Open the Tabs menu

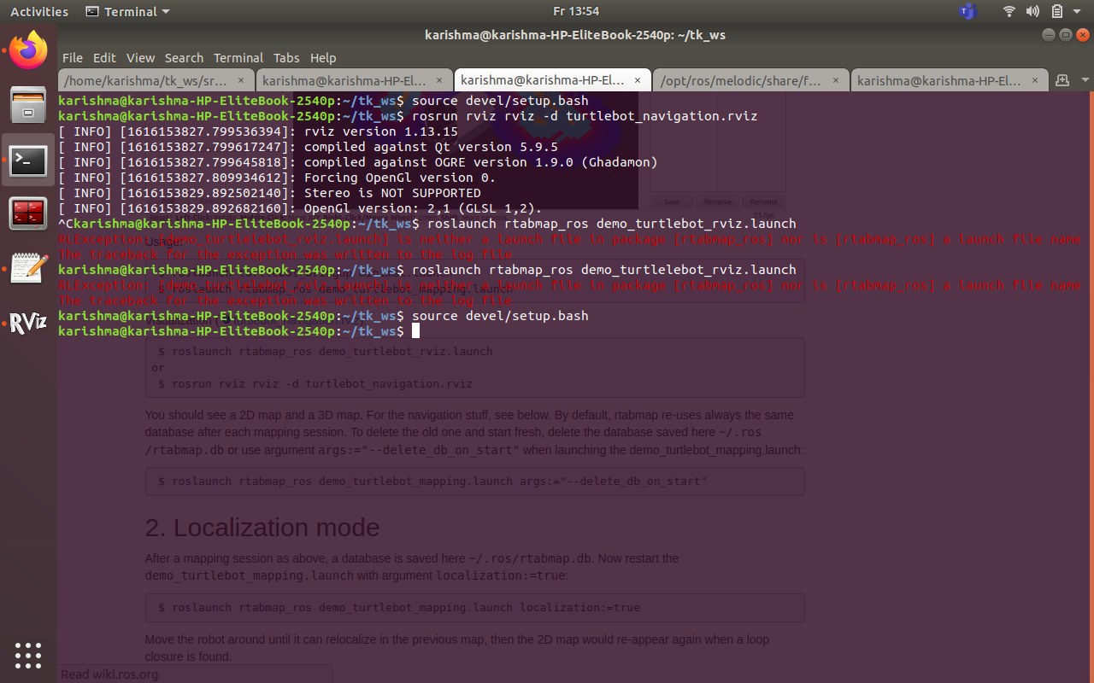(286, 58)
